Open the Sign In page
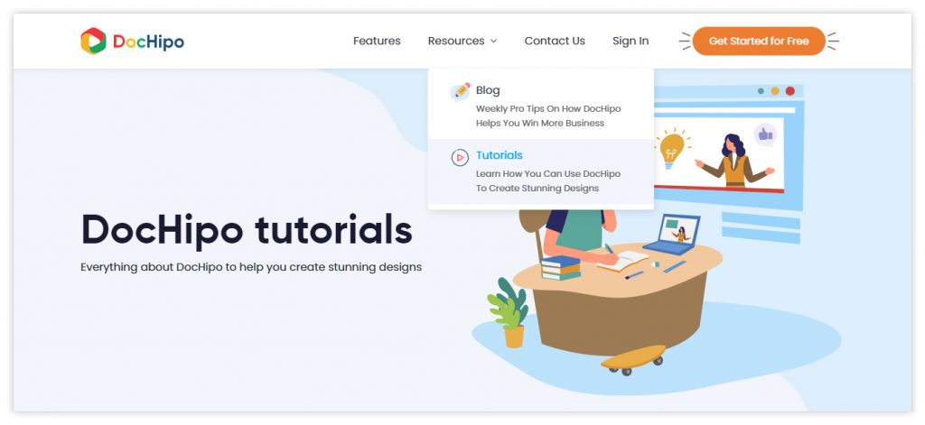This screenshot has width=925, height=425. 630,41
